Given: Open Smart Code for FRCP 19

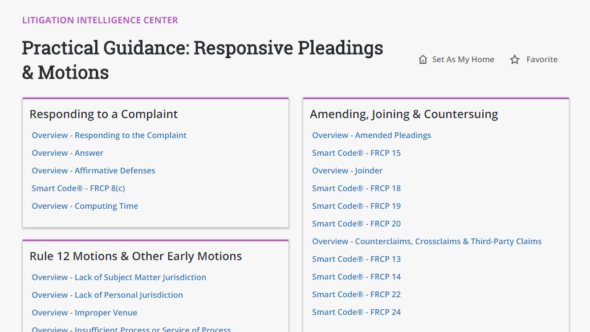Looking at the screenshot, I should [356, 206].
